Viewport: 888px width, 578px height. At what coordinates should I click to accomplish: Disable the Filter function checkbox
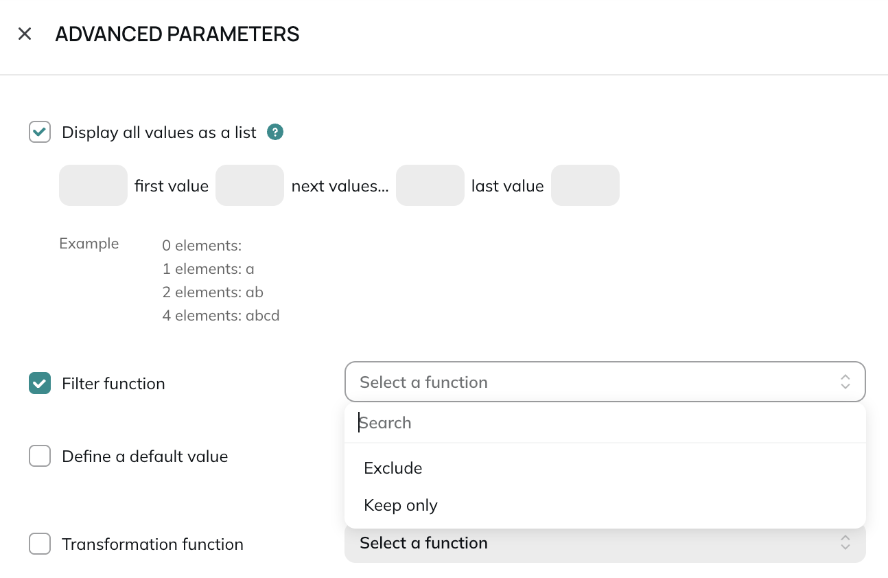coord(40,383)
